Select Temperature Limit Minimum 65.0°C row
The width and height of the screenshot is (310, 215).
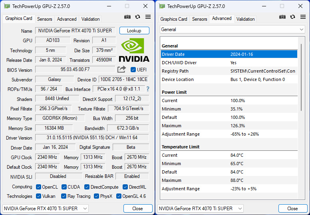tap(229, 164)
